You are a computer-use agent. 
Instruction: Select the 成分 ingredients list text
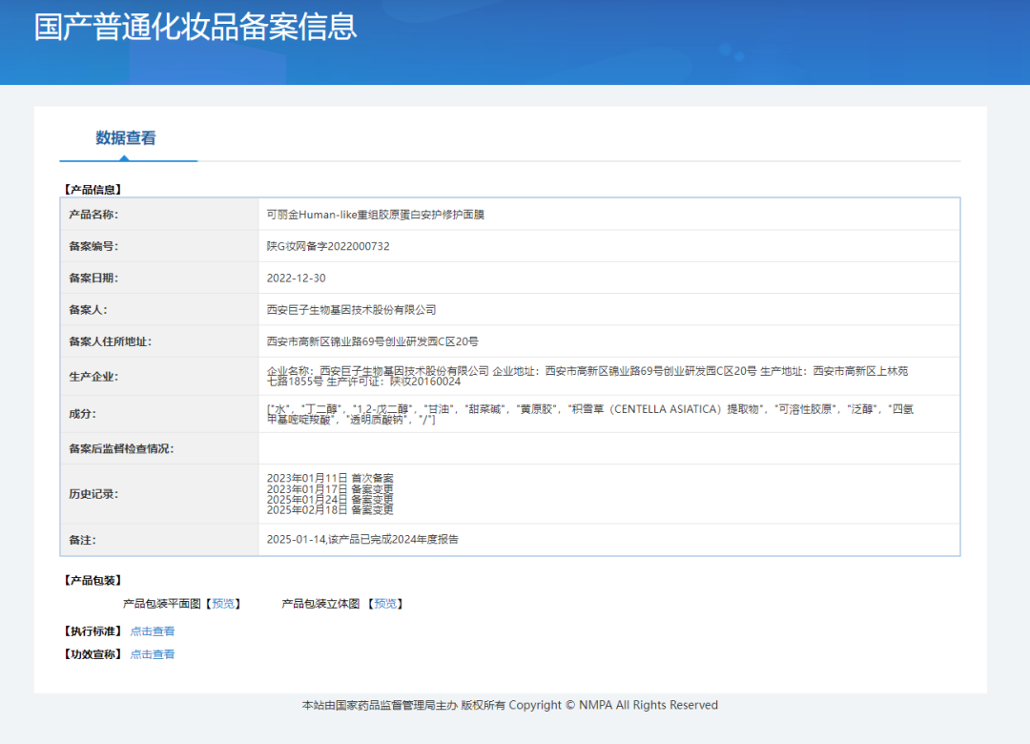[x=477, y=415]
